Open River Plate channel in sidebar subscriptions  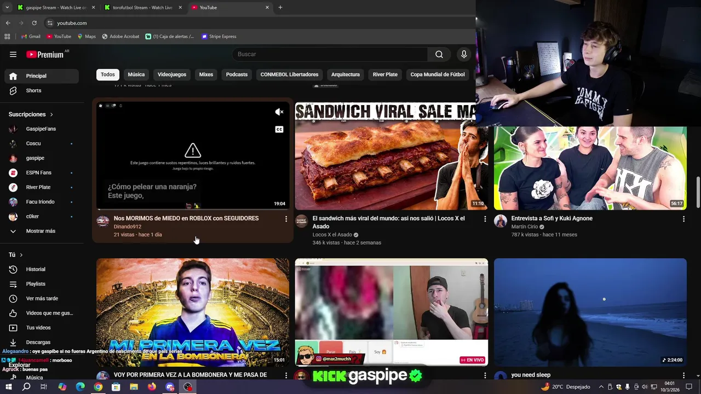[42, 187]
